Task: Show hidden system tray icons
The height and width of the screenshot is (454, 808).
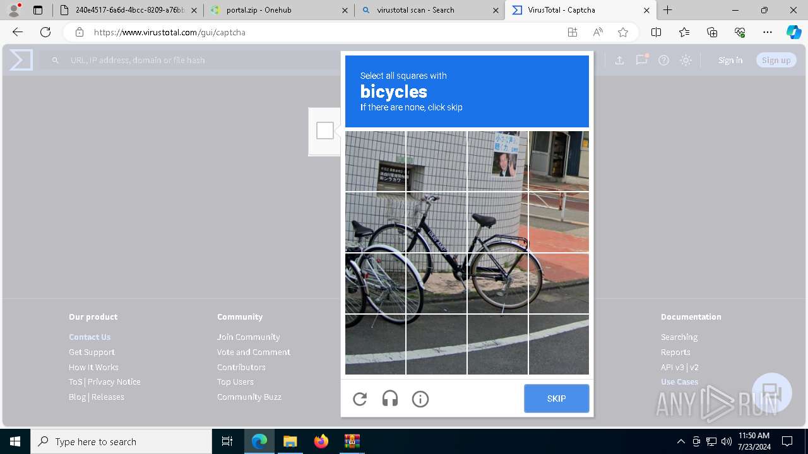Action: [x=680, y=441]
